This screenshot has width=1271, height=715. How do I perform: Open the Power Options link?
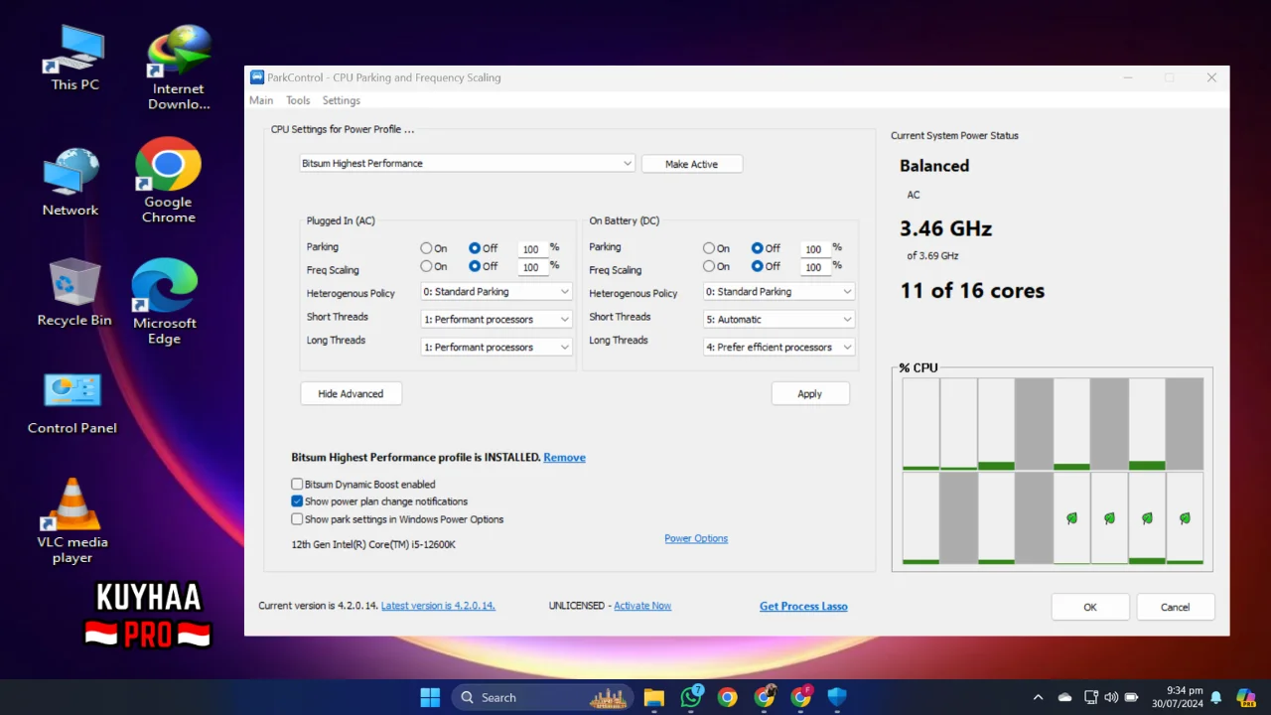click(x=696, y=538)
